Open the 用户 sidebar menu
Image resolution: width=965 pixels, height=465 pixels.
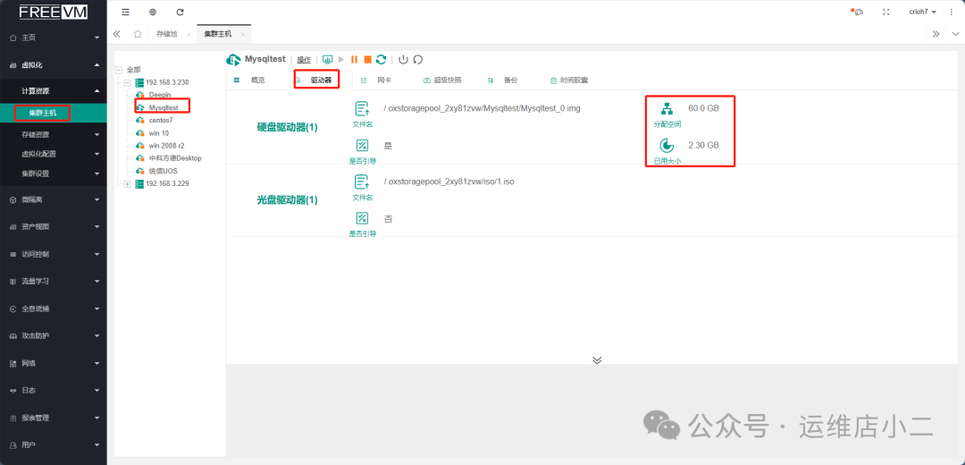(54, 444)
